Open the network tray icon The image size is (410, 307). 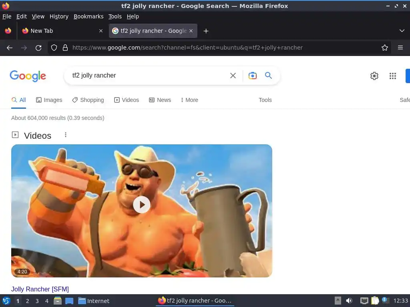point(364,301)
